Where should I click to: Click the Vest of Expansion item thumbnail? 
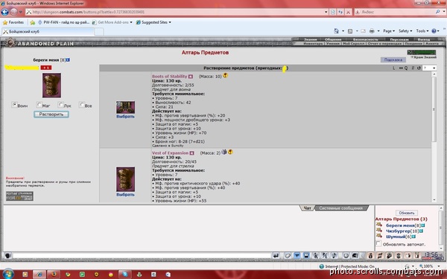pyautogui.click(x=125, y=179)
